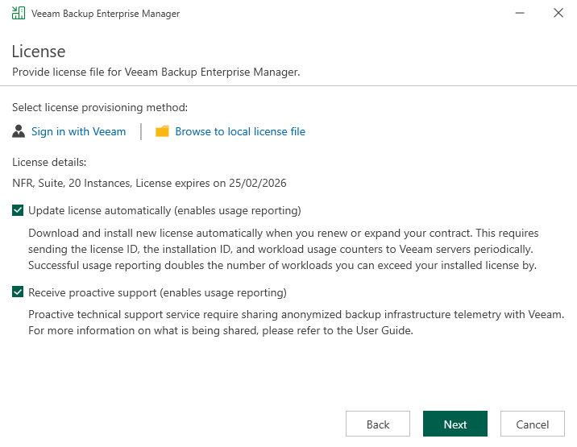Screen dimensions: 577x447
Task: Click the window title text in title bar
Action: click(106, 14)
